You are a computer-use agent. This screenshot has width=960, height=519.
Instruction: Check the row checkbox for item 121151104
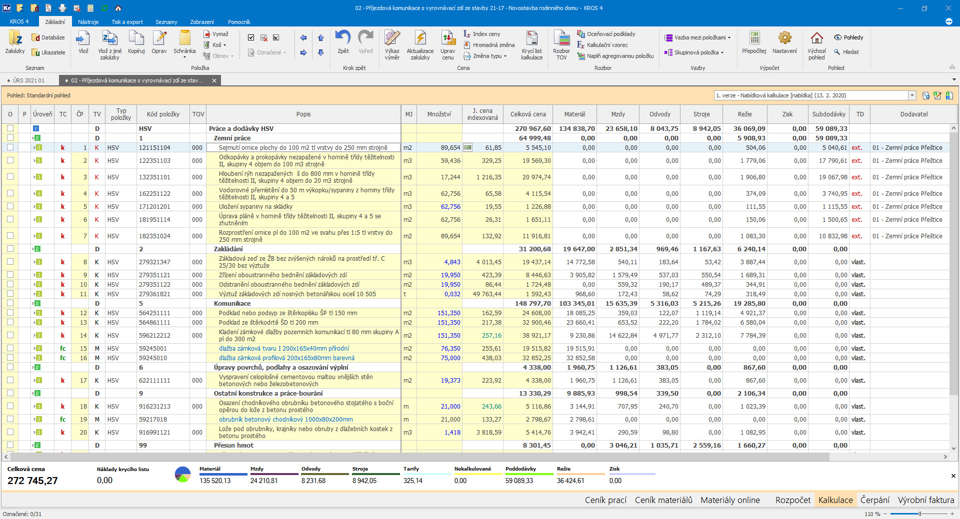tap(10, 147)
